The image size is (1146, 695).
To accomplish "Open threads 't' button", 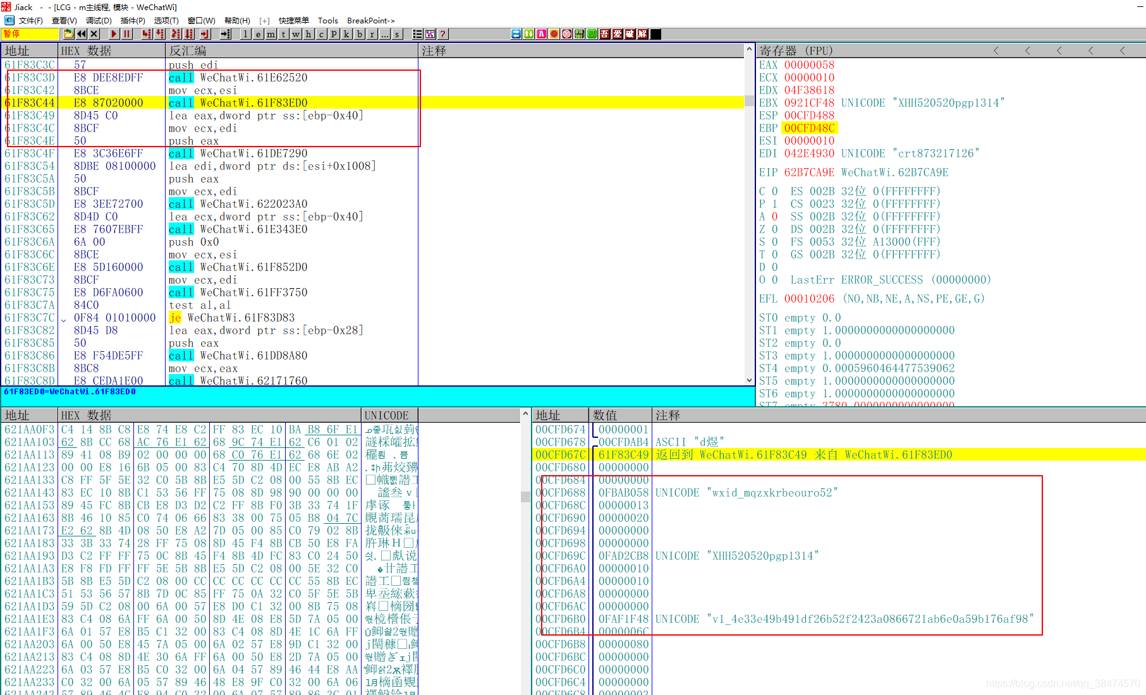I will click(283, 34).
